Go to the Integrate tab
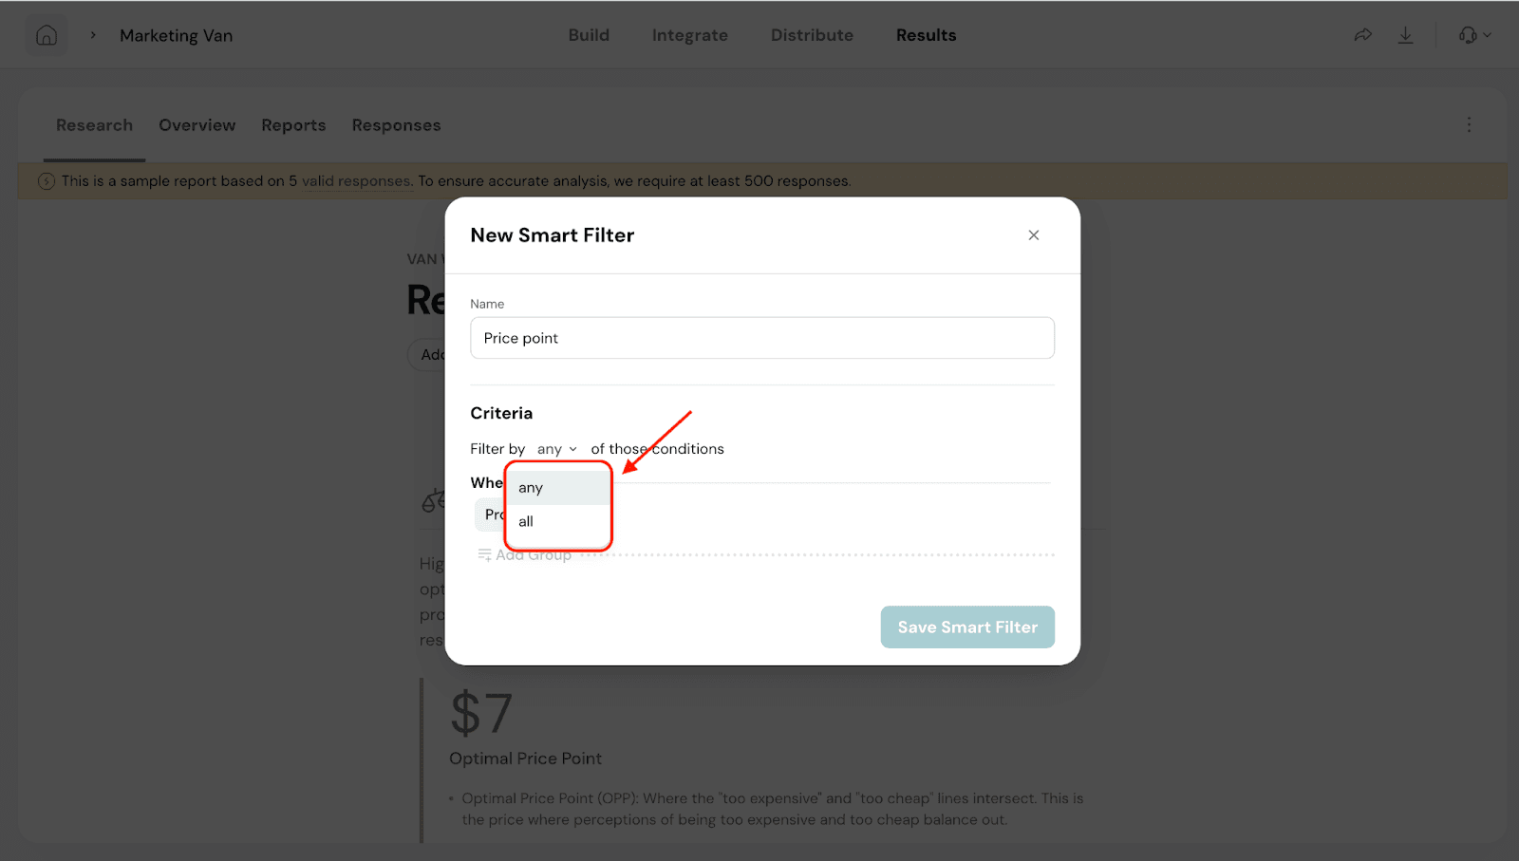The image size is (1519, 861). (689, 35)
